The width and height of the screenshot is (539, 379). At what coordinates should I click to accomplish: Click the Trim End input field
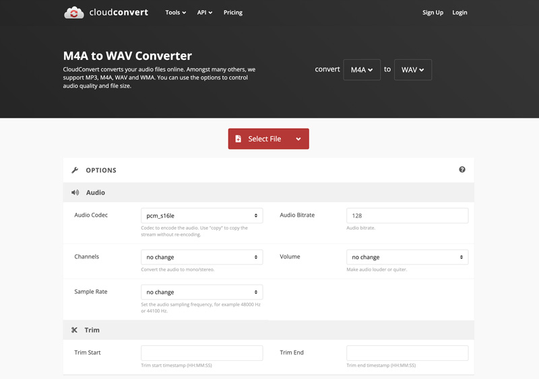[407, 353]
